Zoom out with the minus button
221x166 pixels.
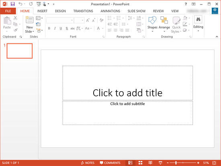coord(168,163)
